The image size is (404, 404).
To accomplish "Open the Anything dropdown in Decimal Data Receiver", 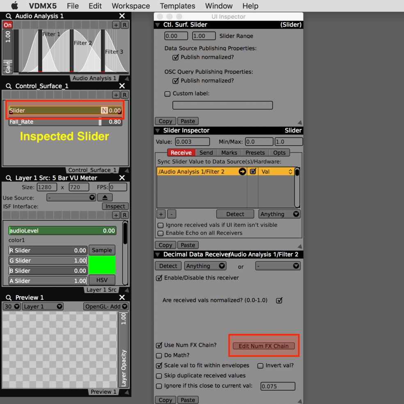I will (x=205, y=266).
